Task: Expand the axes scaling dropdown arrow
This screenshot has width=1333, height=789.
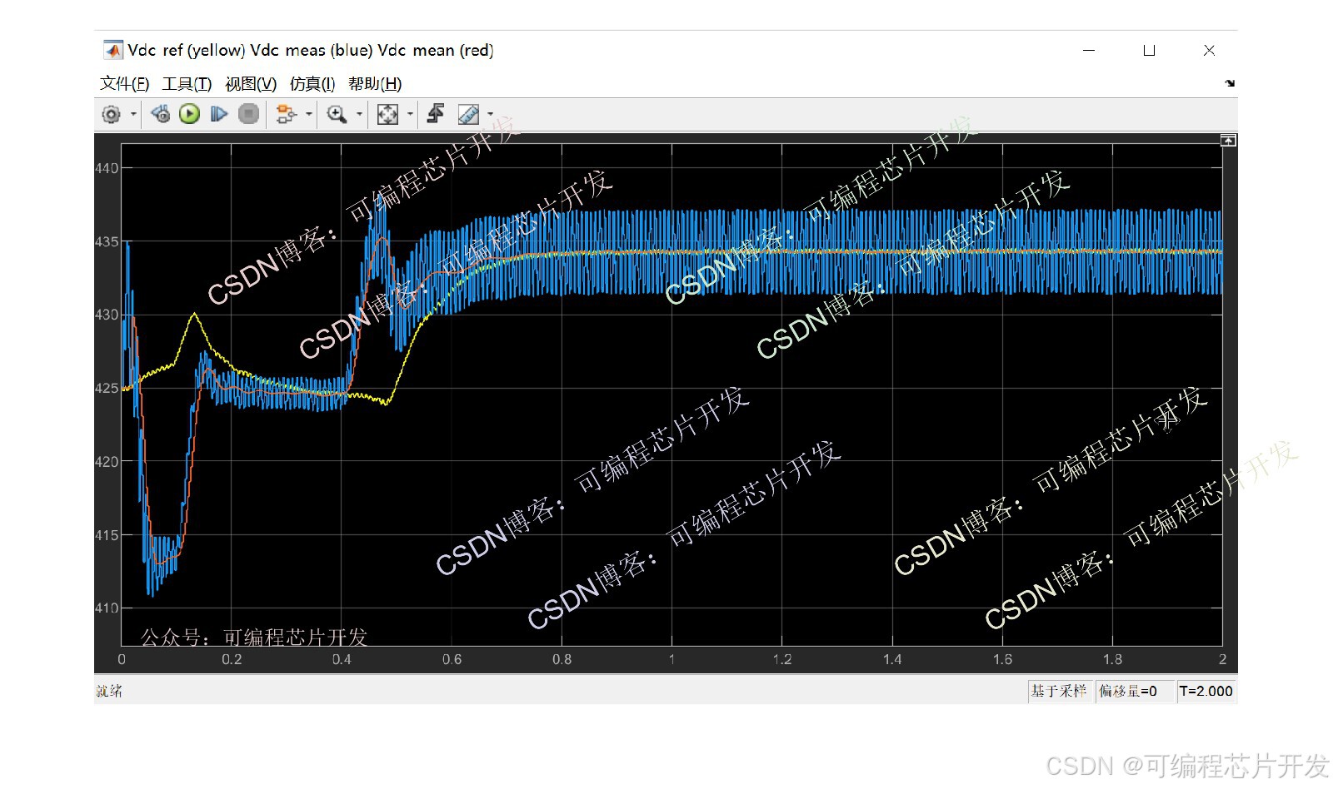Action: (410, 114)
